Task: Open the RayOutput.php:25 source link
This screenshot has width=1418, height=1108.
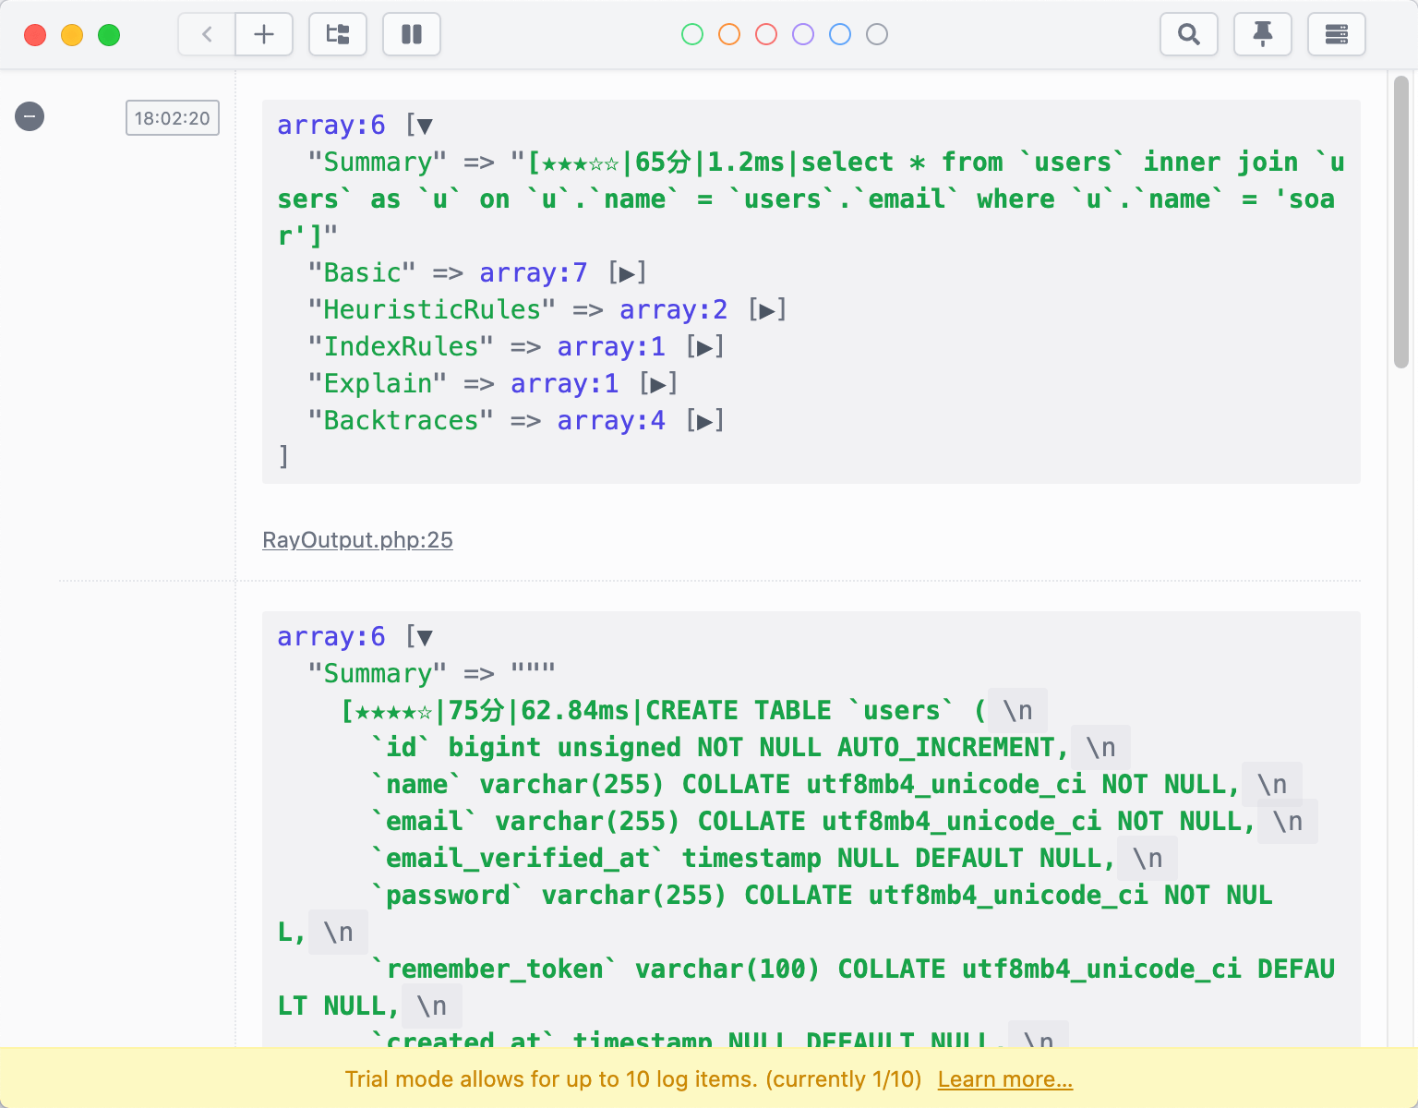Action: click(x=357, y=540)
